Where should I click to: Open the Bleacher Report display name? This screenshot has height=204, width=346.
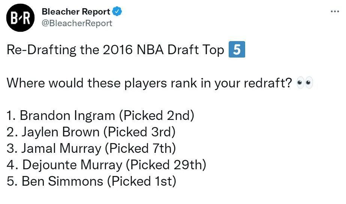(76, 12)
